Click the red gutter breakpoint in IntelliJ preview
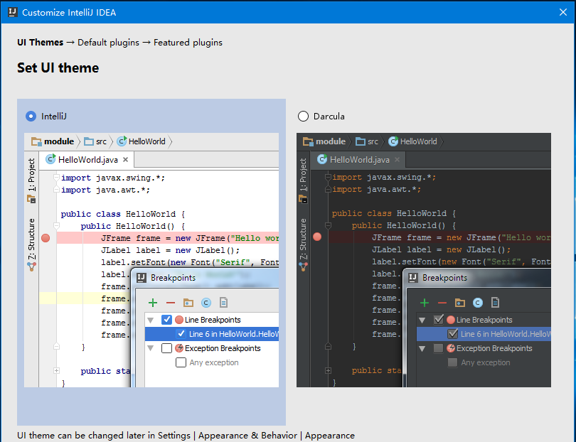Viewport: 576px width, 442px height. [x=46, y=238]
